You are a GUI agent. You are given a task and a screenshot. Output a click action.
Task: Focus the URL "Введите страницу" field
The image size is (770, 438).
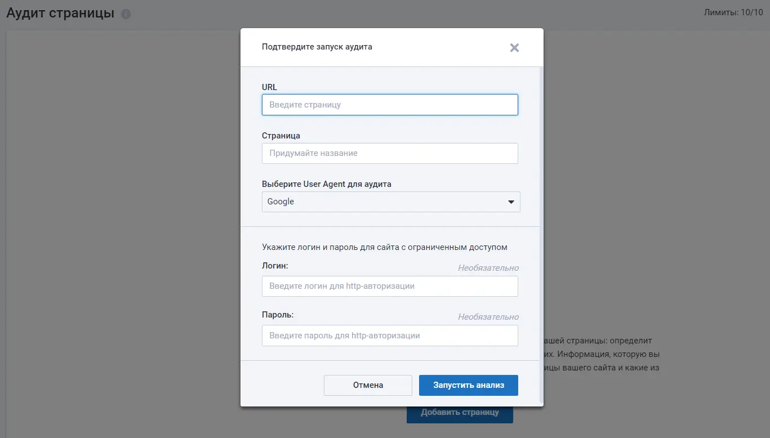click(389, 105)
